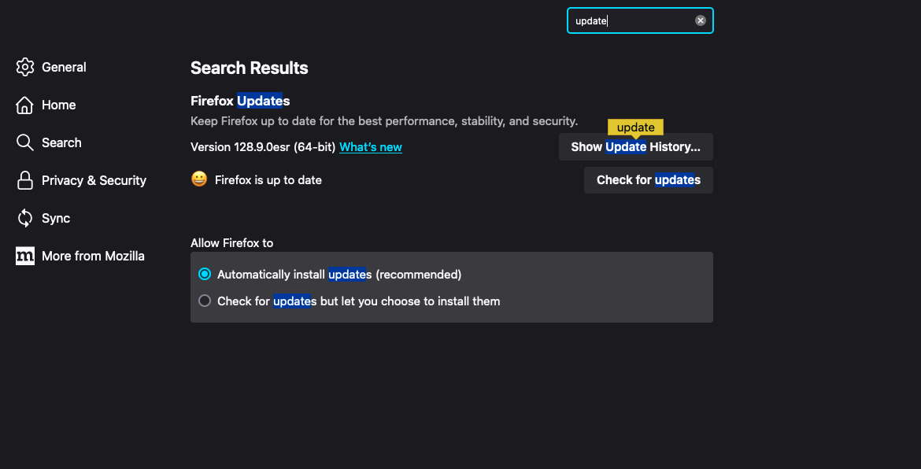
Task: Click the Privacy & Security lock icon
Action: pos(24,180)
